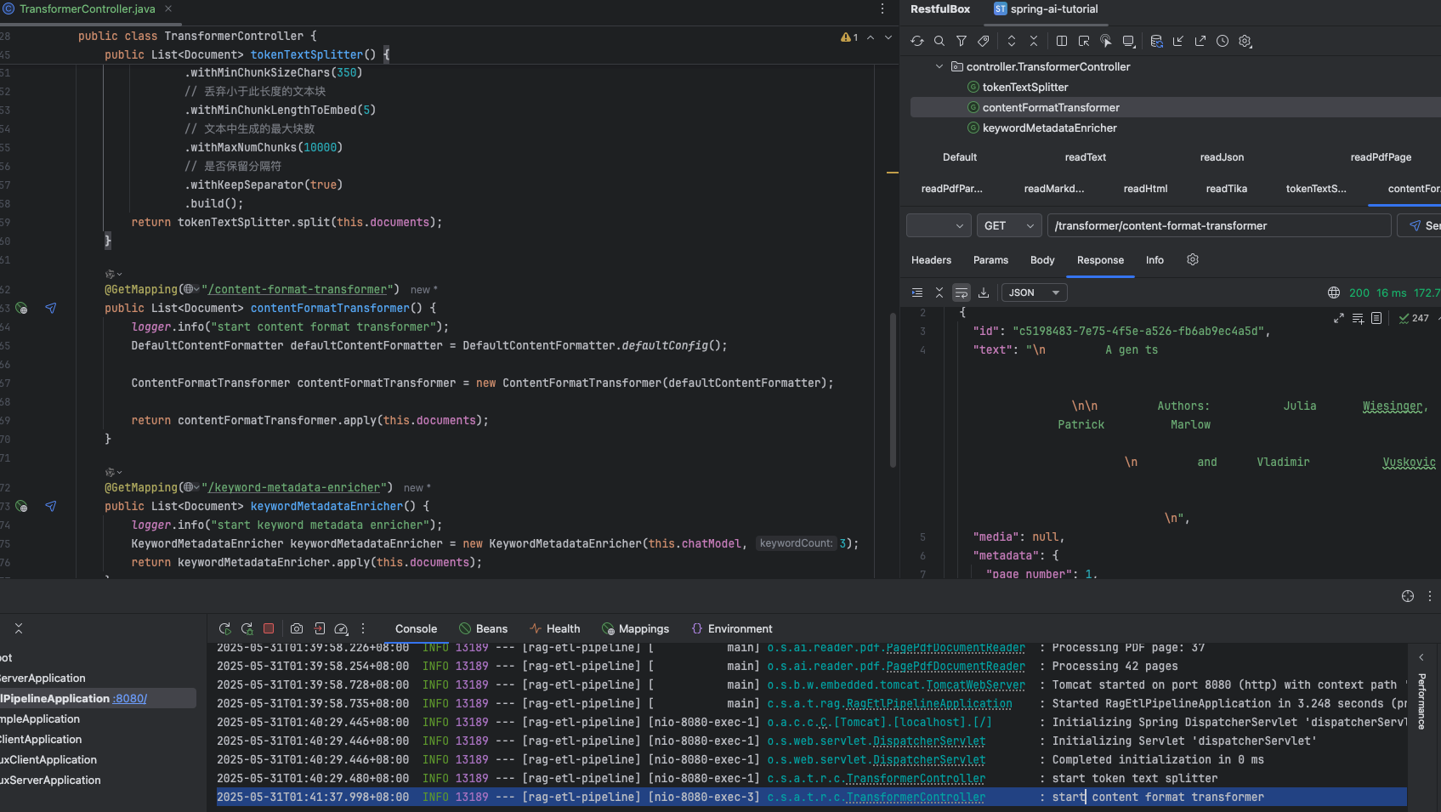The image size is (1441, 812).
Task: Open the empty environment dropdown before GET
Action: tap(939, 225)
